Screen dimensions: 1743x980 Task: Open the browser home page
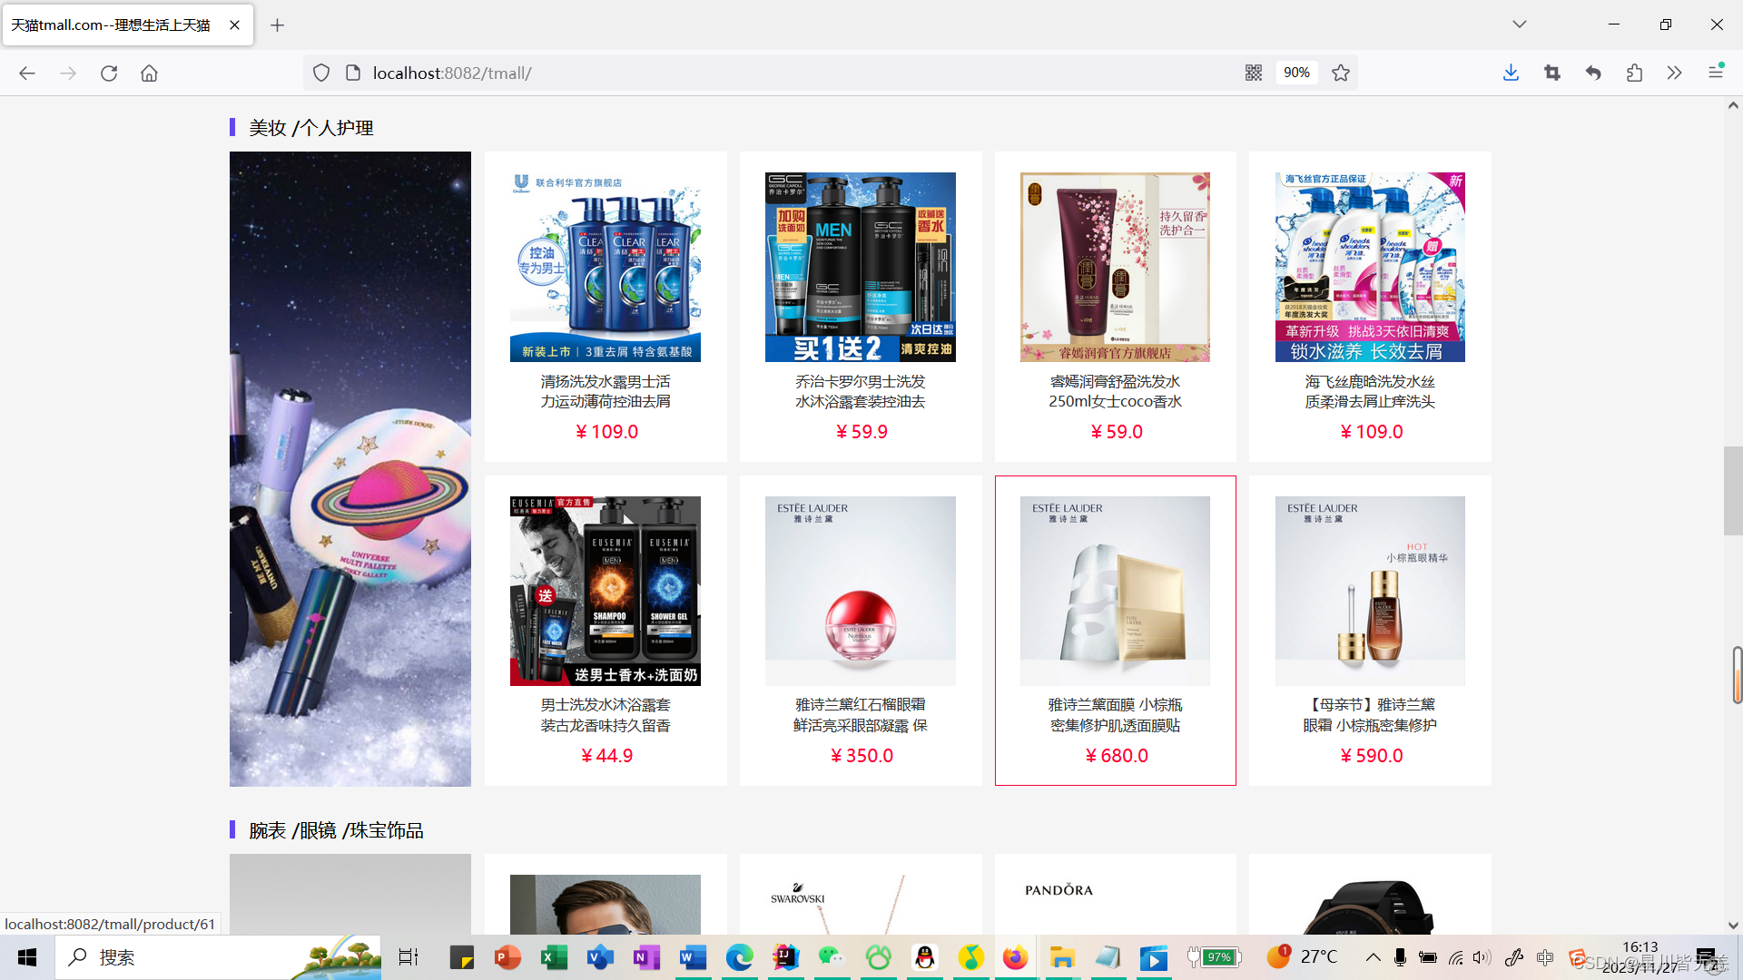pos(149,73)
